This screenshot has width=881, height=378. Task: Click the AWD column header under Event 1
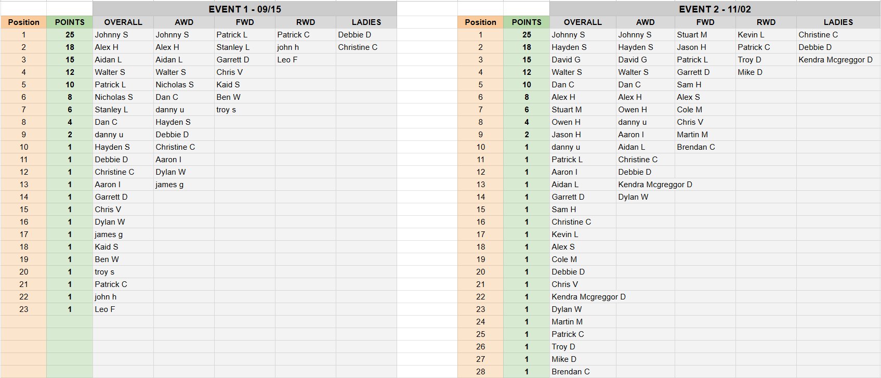pyautogui.click(x=184, y=22)
